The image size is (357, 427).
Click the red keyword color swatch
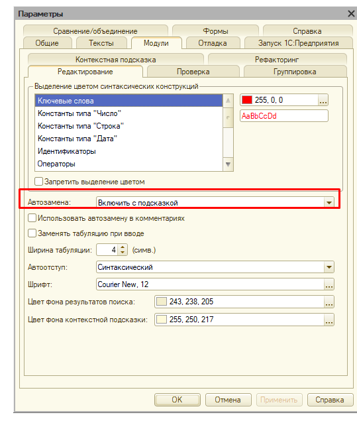(x=247, y=100)
